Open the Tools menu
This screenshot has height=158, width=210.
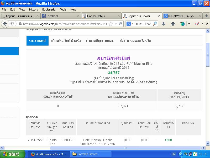click(x=63, y=9)
